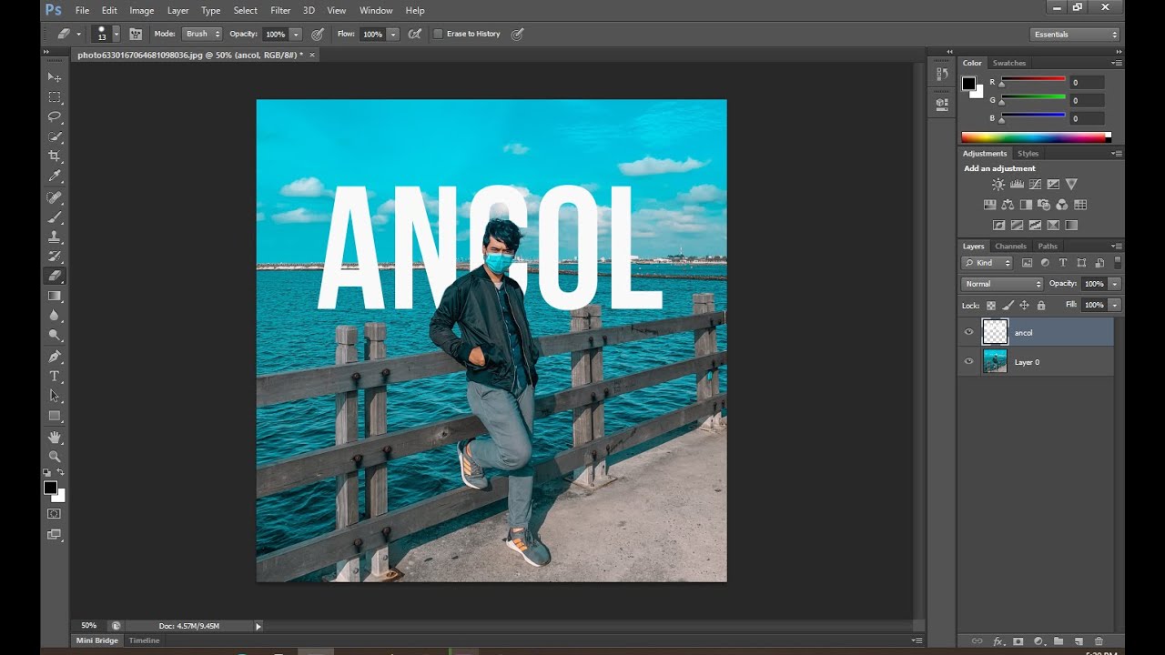This screenshot has width=1165, height=655.
Task: Create a new layer via panel icon
Action: [1079, 641]
